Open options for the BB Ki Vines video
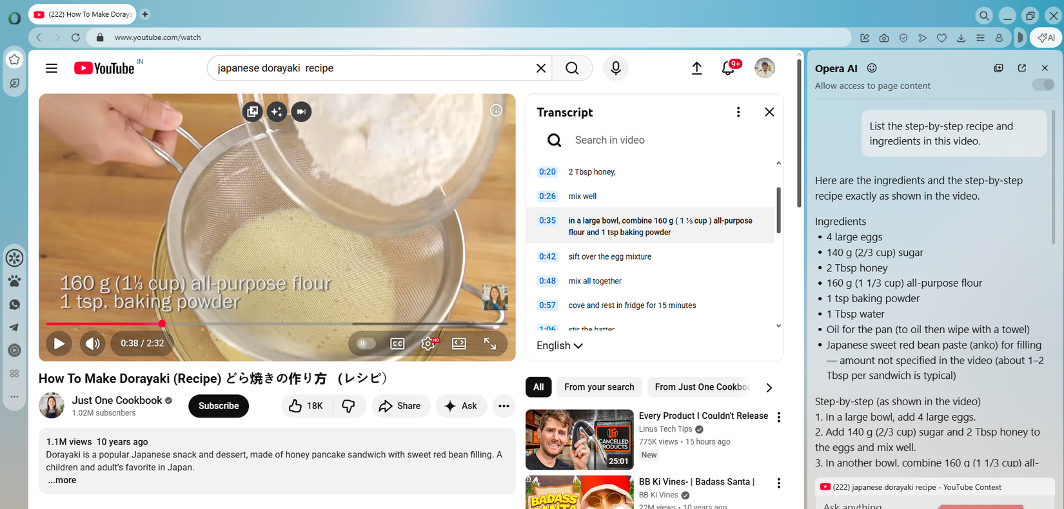Image resolution: width=1064 pixels, height=509 pixels. pyautogui.click(x=779, y=483)
